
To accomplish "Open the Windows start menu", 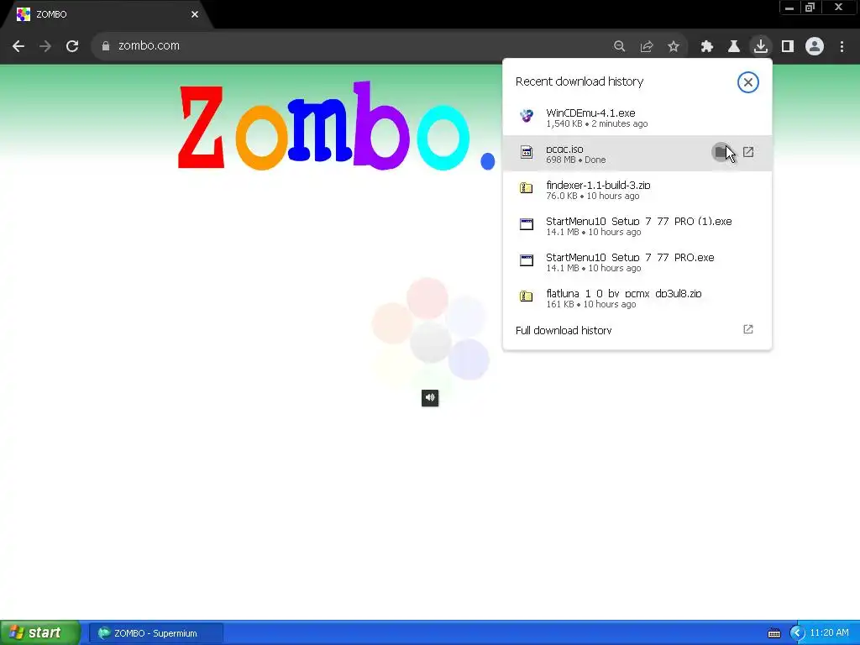I will tap(40, 633).
